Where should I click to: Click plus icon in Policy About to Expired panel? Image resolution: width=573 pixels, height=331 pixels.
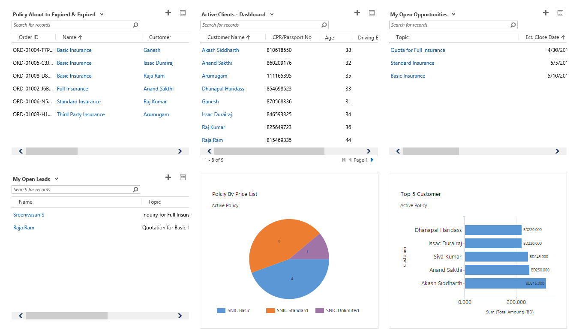tap(168, 13)
